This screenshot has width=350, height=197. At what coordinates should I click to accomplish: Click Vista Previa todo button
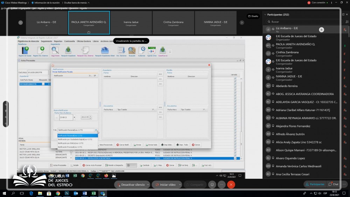[105, 145]
